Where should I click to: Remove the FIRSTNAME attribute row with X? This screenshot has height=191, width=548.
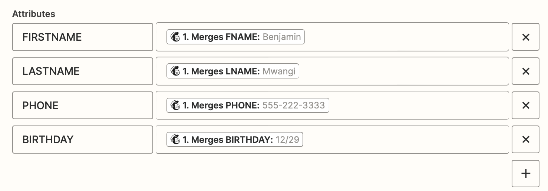click(x=525, y=37)
